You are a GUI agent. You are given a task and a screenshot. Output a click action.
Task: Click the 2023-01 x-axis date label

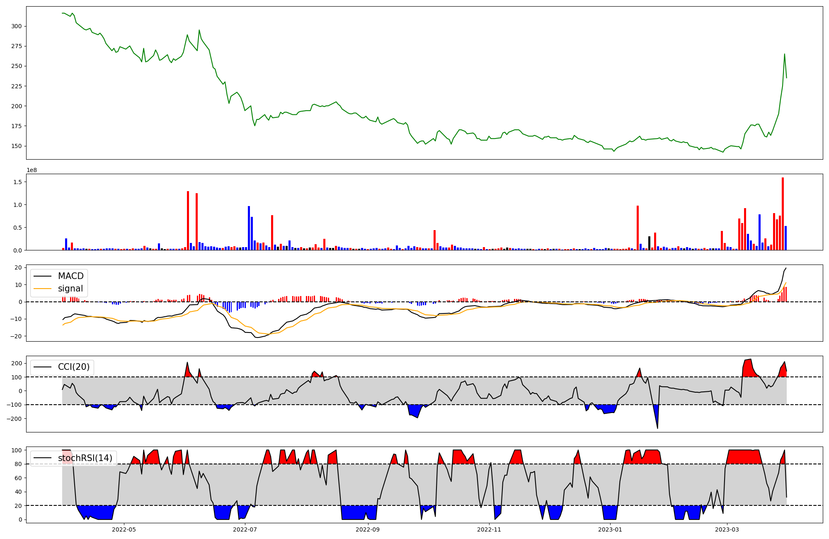611,529
